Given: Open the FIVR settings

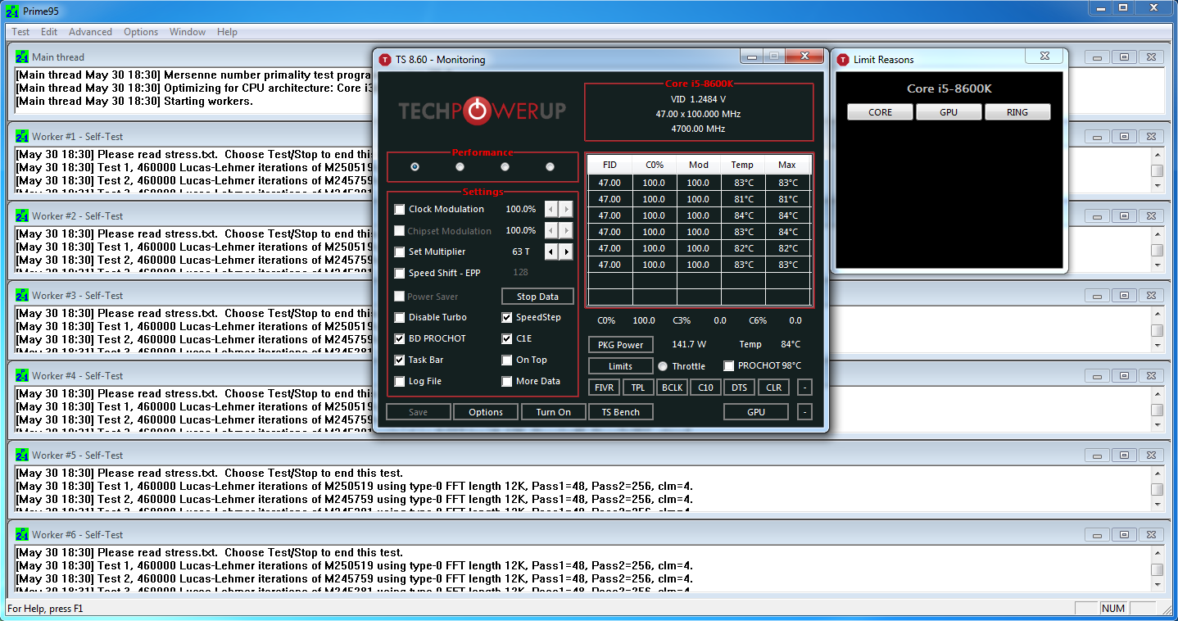Looking at the screenshot, I should coord(605,388).
